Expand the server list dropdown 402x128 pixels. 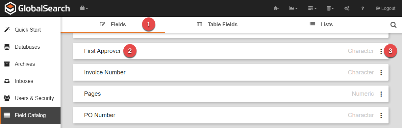click(x=312, y=8)
